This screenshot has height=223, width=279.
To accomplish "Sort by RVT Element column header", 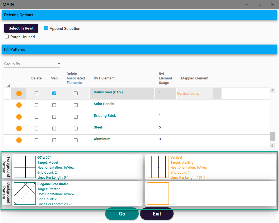I will coord(104,78).
